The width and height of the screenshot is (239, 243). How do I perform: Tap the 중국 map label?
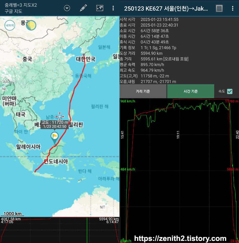coord(27,59)
